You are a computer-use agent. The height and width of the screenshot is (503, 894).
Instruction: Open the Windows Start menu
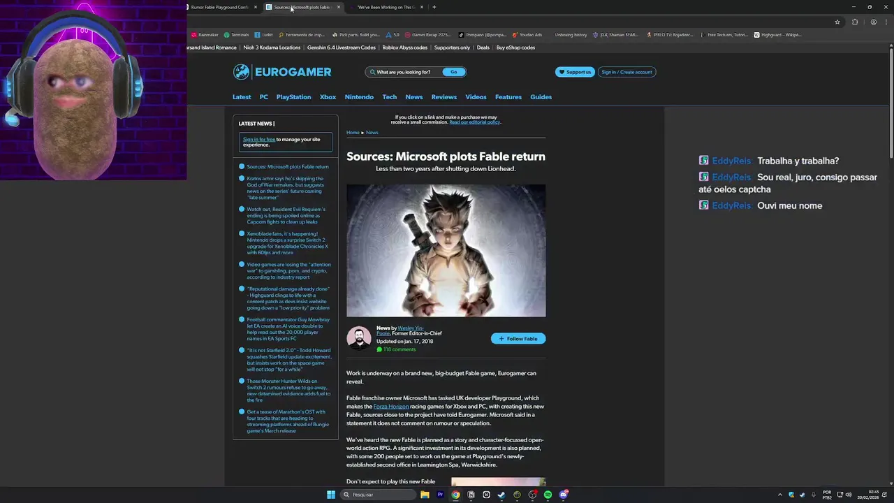(331, 495)
